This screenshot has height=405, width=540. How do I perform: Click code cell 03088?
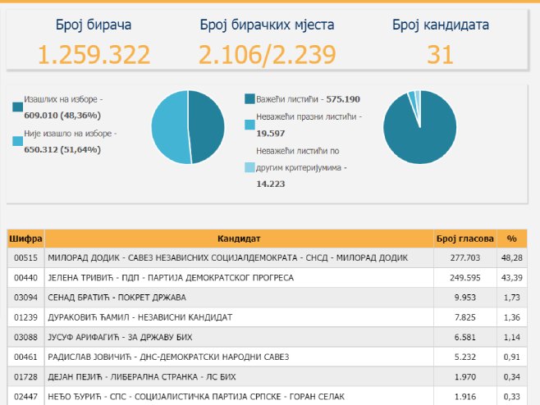pyautogui.click(x=25, y=337)
